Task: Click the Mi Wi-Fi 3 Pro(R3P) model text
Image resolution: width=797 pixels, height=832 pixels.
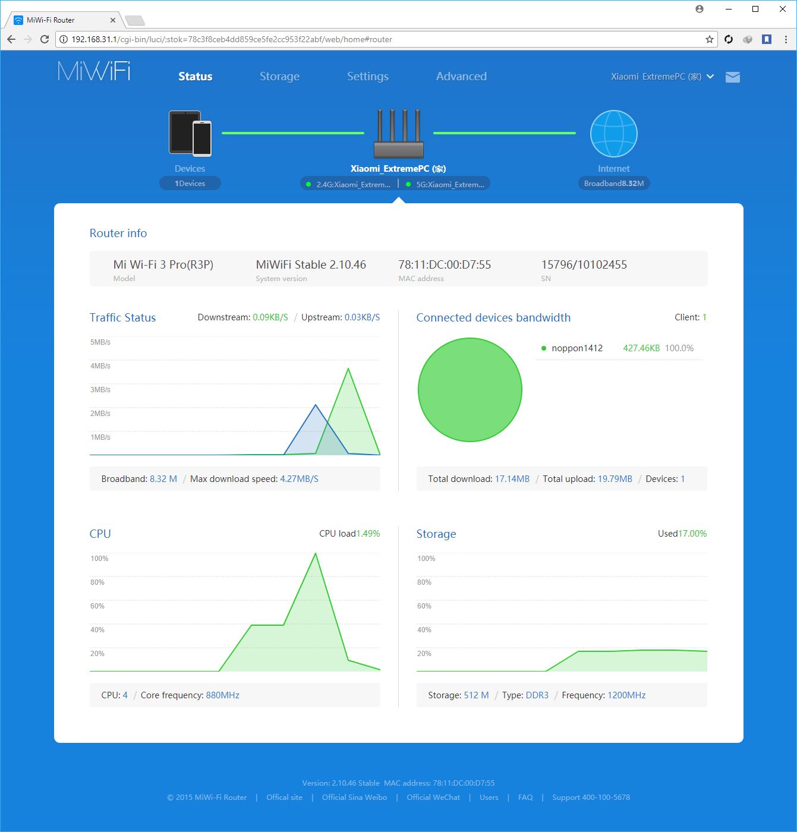Action: pyautogui.click(x=163, y=264)
